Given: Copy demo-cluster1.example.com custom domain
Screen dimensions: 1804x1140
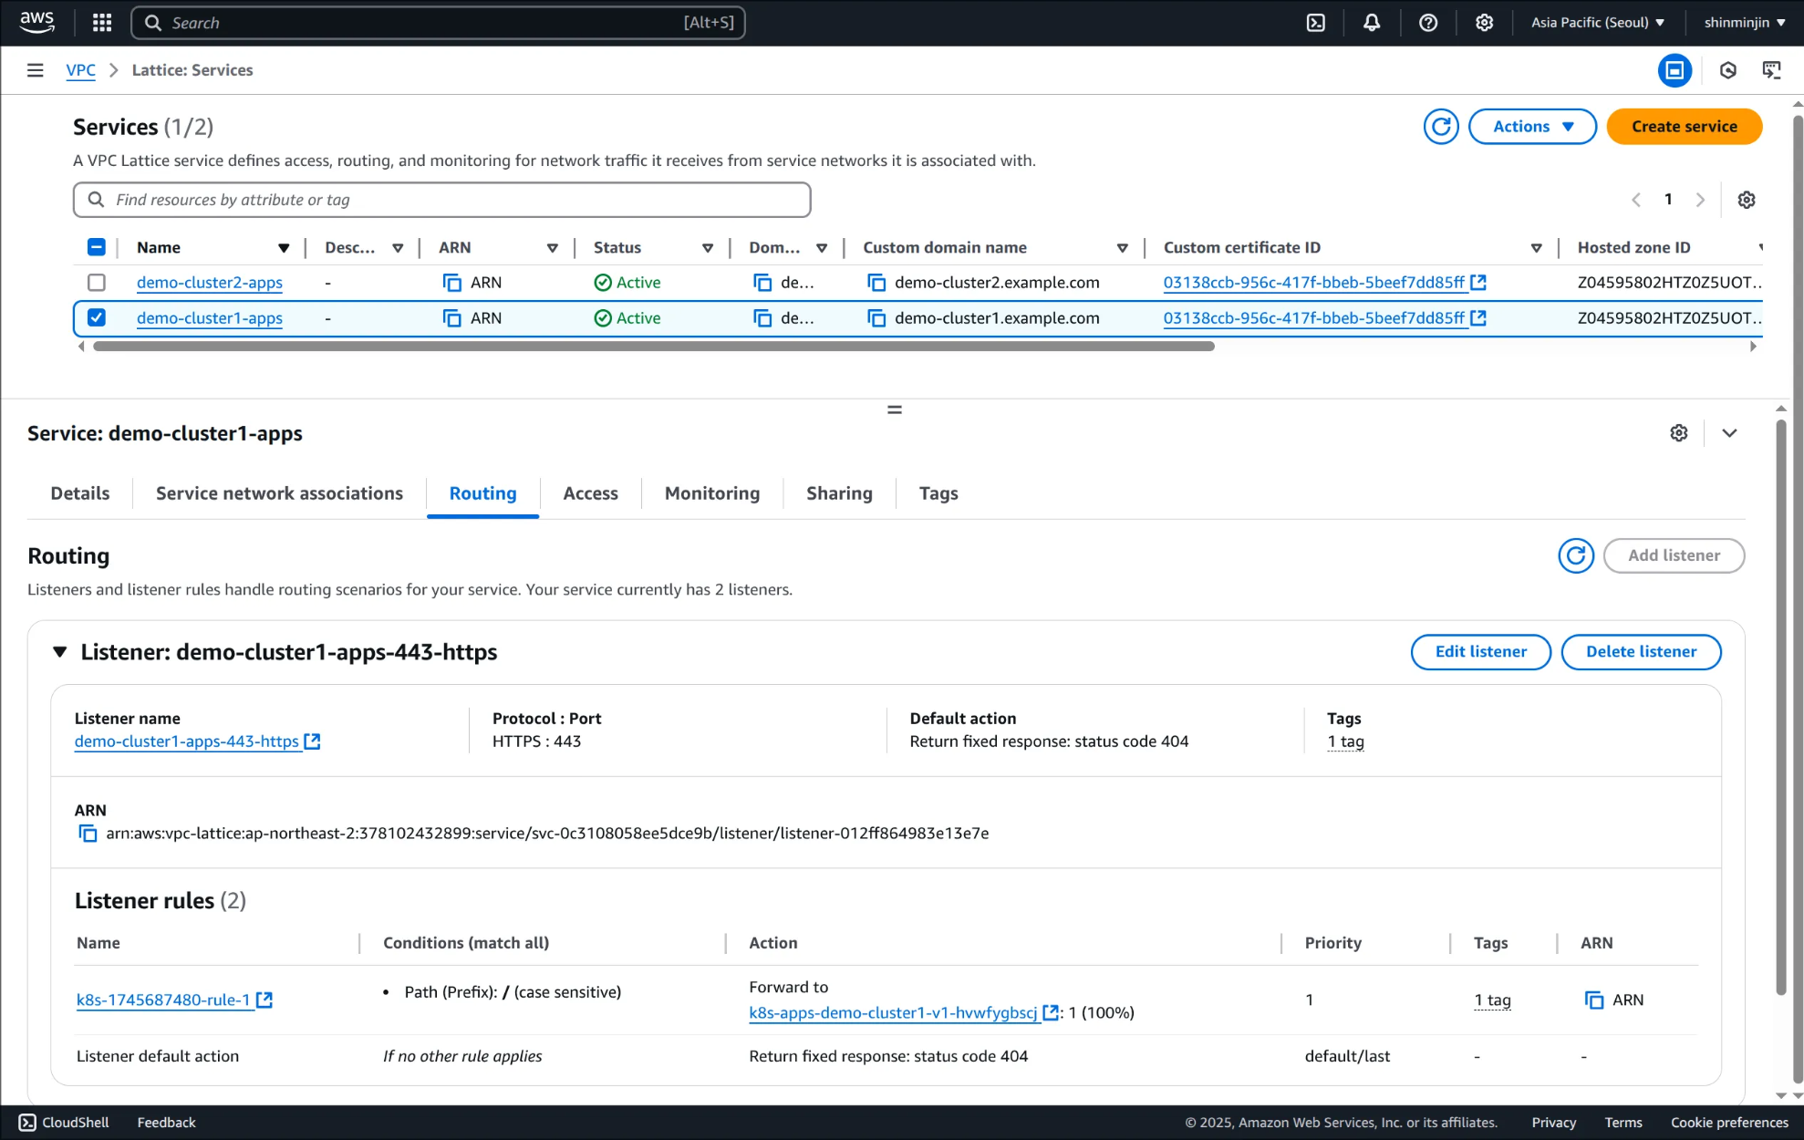Looking at the screenshot, I should 876,318.
